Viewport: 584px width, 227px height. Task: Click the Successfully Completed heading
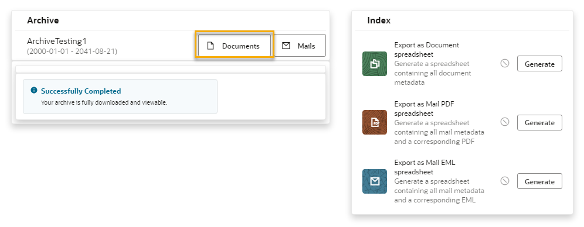click(x=81, y=91)
